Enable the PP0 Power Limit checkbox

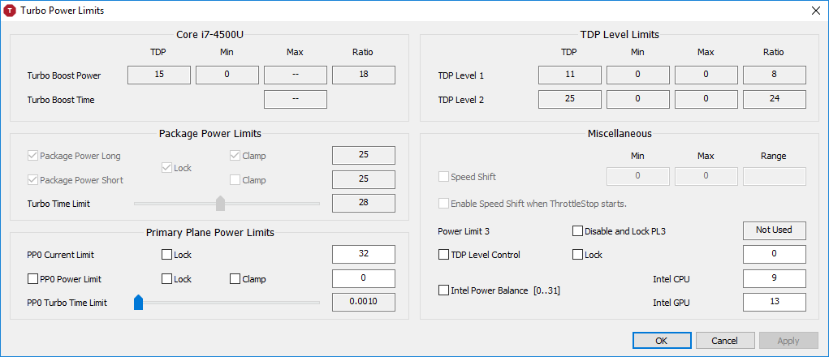[32, 279]
